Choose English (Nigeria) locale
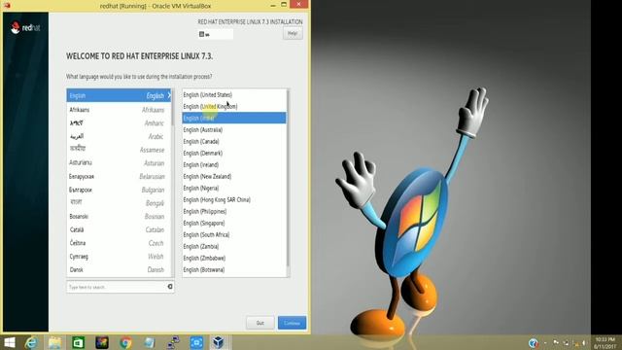Viewport: 622px width, 350px height. pos(234,188)
